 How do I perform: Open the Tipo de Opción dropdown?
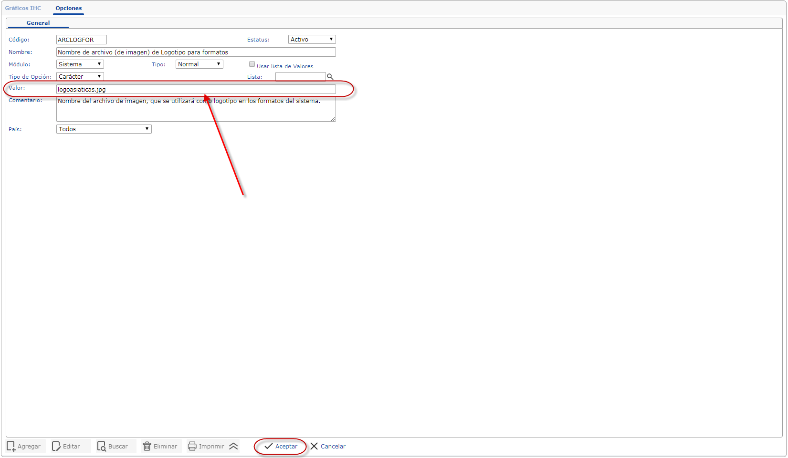(x=80, y=76)
